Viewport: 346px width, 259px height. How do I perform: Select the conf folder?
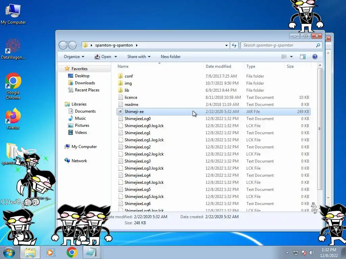pyautogui.click(x=214, y=76)
